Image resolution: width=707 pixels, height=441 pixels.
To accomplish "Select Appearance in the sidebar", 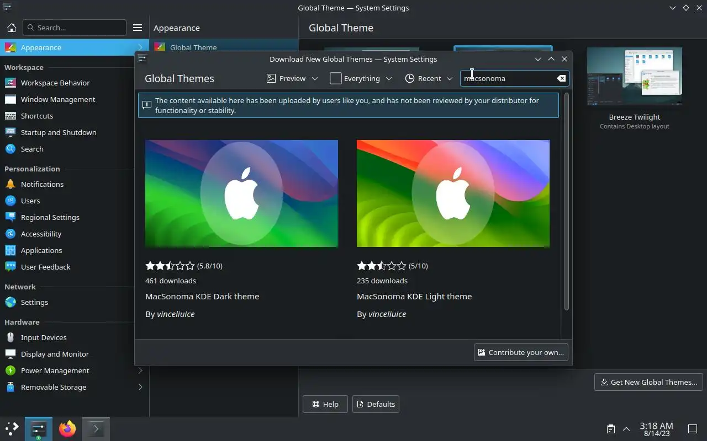I will pos(75,47).
